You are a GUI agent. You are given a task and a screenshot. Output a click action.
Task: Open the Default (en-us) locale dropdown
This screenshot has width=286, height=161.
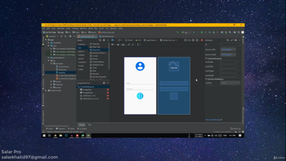point(168,40)
